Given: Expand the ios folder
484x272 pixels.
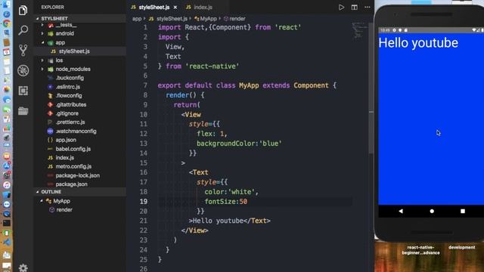Looking at the screenshot, I should [42, 60].
